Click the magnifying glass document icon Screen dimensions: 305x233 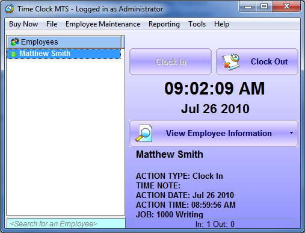point(144,133)
